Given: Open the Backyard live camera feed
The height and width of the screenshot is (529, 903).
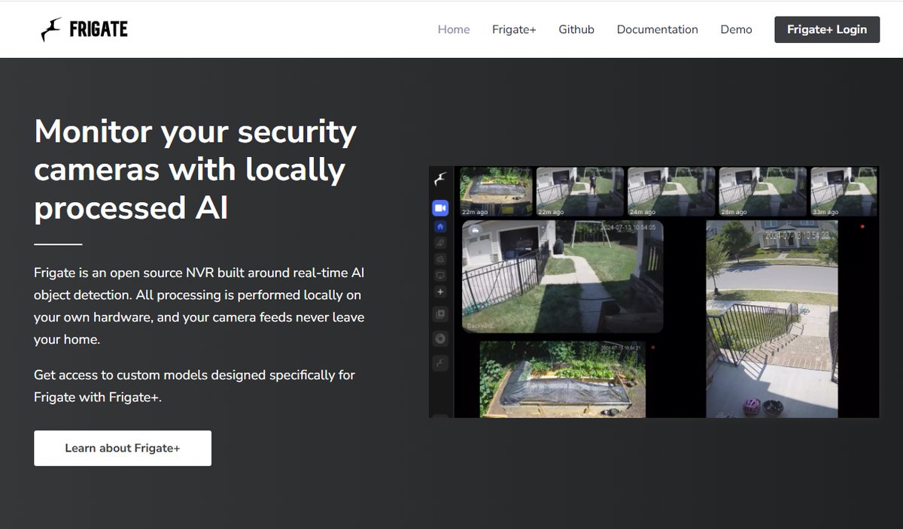Looking at the screenshot, I should [x=562, y=276].
